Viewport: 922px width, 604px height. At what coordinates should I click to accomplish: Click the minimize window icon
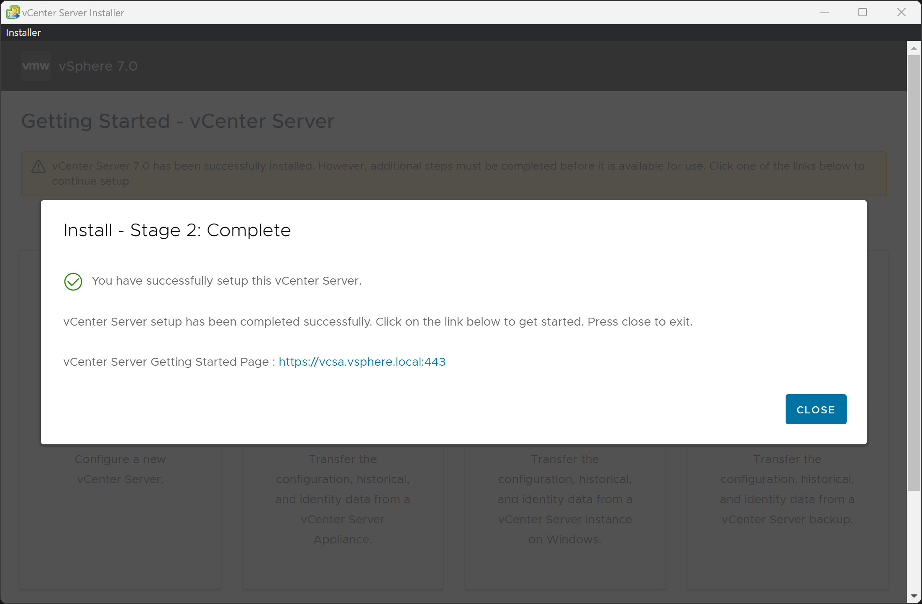click(x=824, y=12)
